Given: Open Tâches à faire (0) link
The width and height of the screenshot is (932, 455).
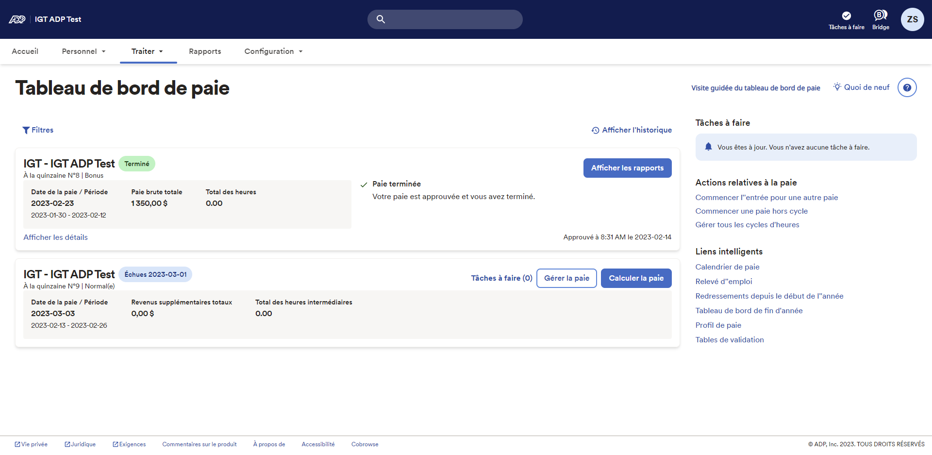Looking at the screenshot, I should pos(501,278).
